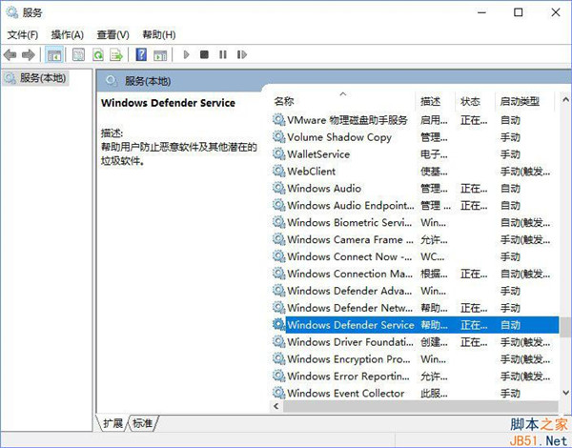
Task: Click the Properties toolbar icon
Action: tap(78, 55)
